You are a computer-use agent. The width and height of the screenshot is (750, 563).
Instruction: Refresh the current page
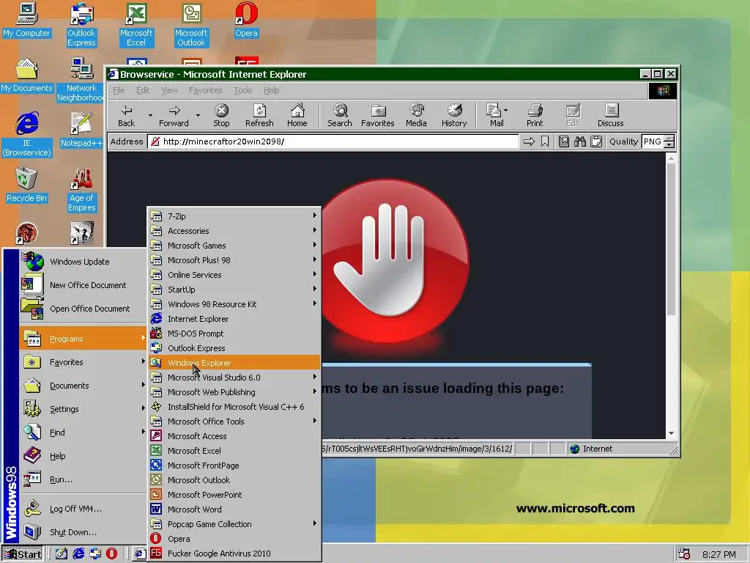point(259,115)
